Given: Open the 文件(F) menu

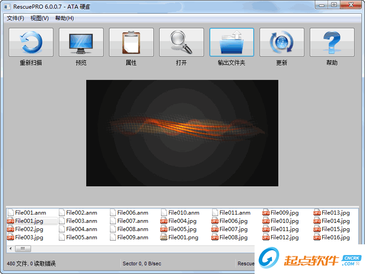Looking at the screenshot, I should (x=16, y=18).
